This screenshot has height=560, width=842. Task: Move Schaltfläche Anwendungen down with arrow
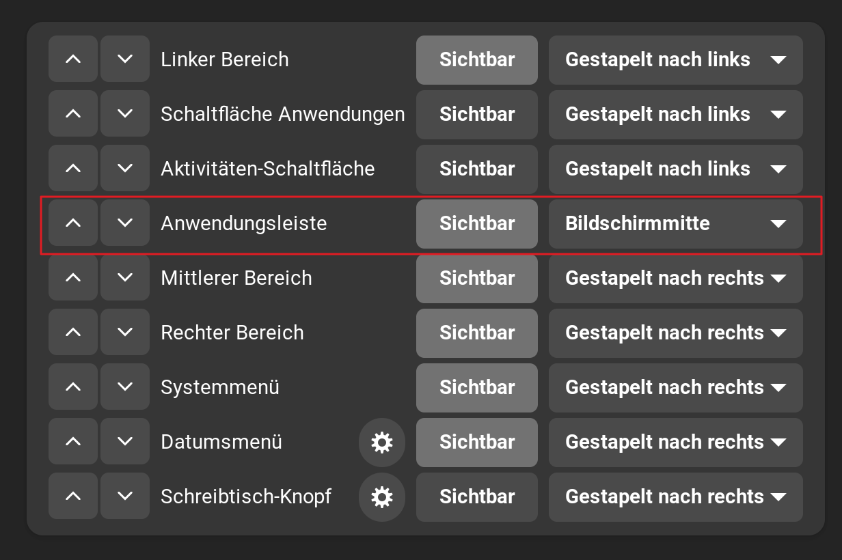click(125, 114)
